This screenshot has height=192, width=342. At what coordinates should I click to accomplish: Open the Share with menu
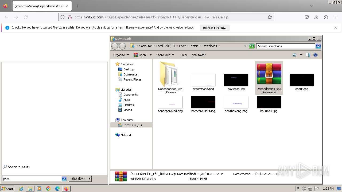pyautogui.click(x=165, y=55)
